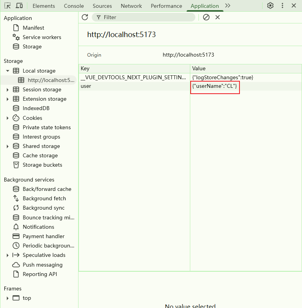Activate the inspect element picker icon

(x=8, y=6)
